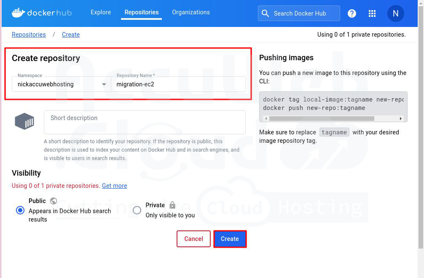Click the lock icon beside Private
The height and width of the screenshot is (278, 424).
(x=172, y=205)
